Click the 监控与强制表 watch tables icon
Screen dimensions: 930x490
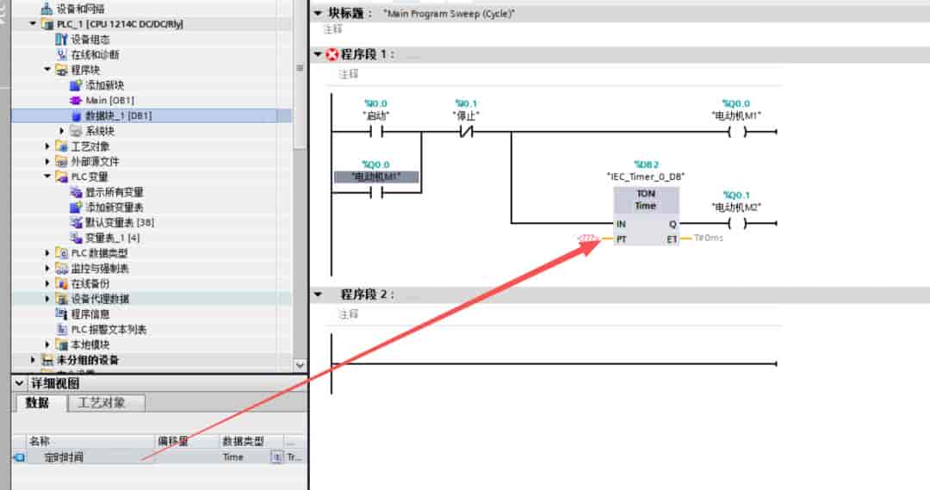click(61, 269)
